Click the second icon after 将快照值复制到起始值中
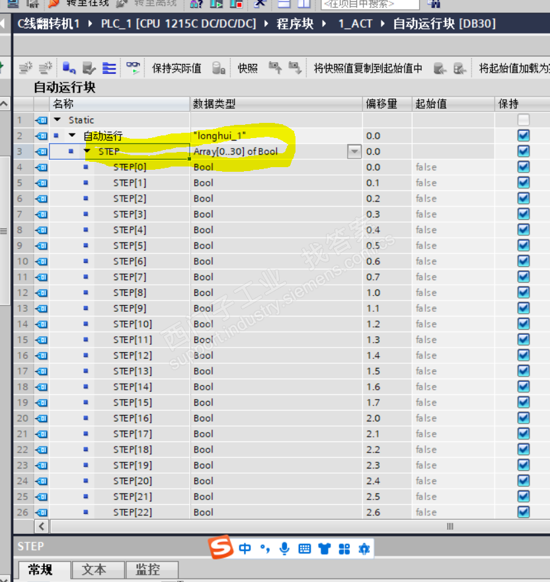Image resolution: width=550 pixels, height=582 pixels. [459, 68]
